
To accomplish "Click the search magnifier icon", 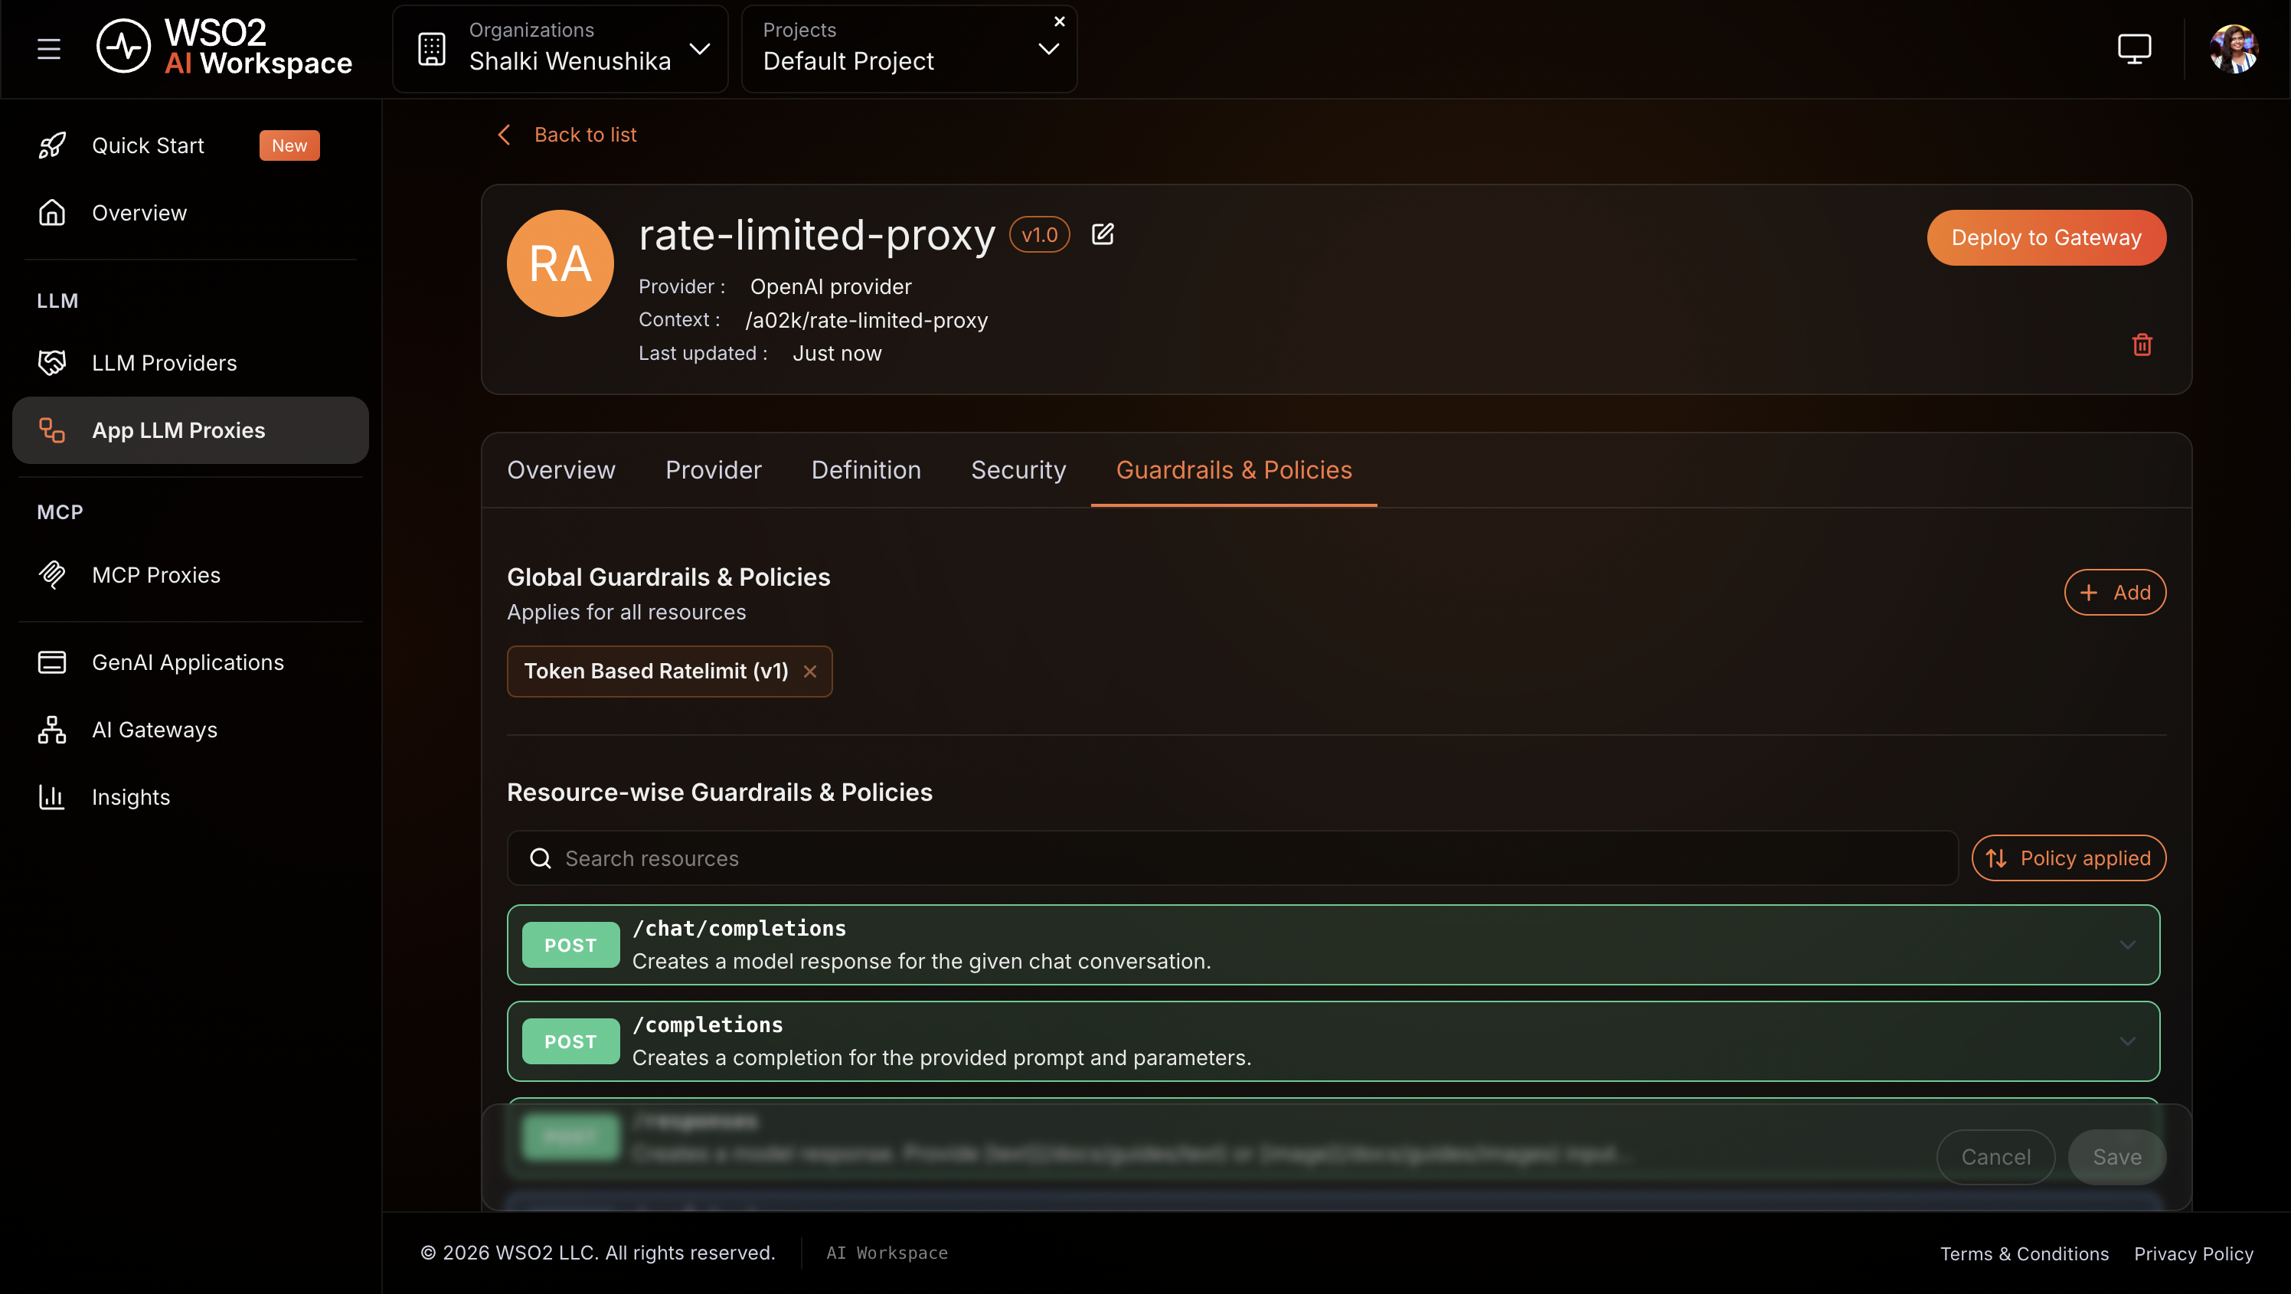I will pos(541,858).
